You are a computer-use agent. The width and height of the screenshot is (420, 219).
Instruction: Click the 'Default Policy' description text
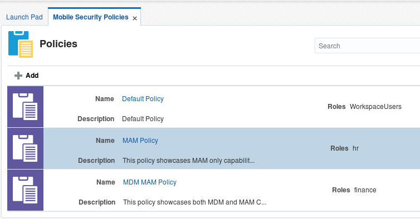143,119
